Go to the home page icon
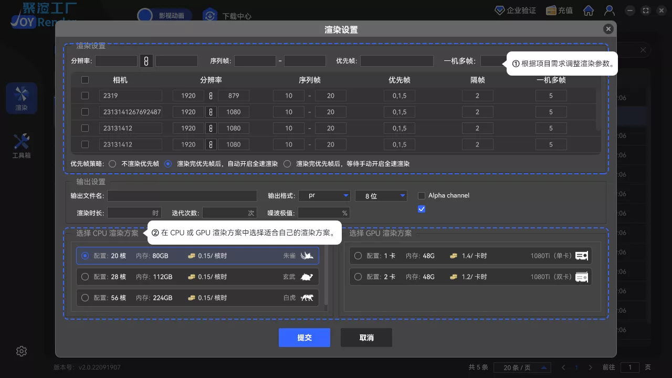 click(x=589, y=10)
